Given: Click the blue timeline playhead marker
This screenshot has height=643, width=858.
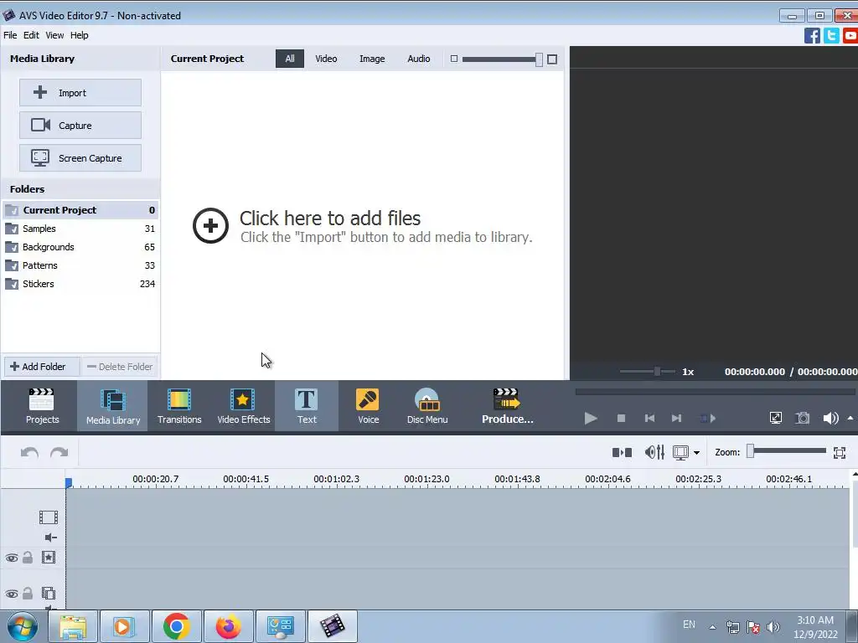Looking at the screenshot, I should point(69,482).
